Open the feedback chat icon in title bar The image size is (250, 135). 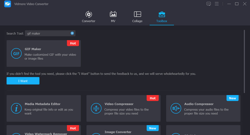coord(209,4)
